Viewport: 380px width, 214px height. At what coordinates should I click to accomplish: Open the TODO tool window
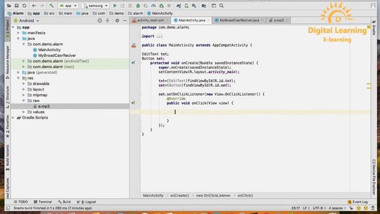pyautogui.click(x=21, y=202)
